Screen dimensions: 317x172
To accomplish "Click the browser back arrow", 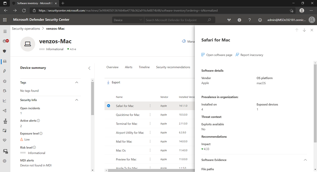I will coord(6,10).
